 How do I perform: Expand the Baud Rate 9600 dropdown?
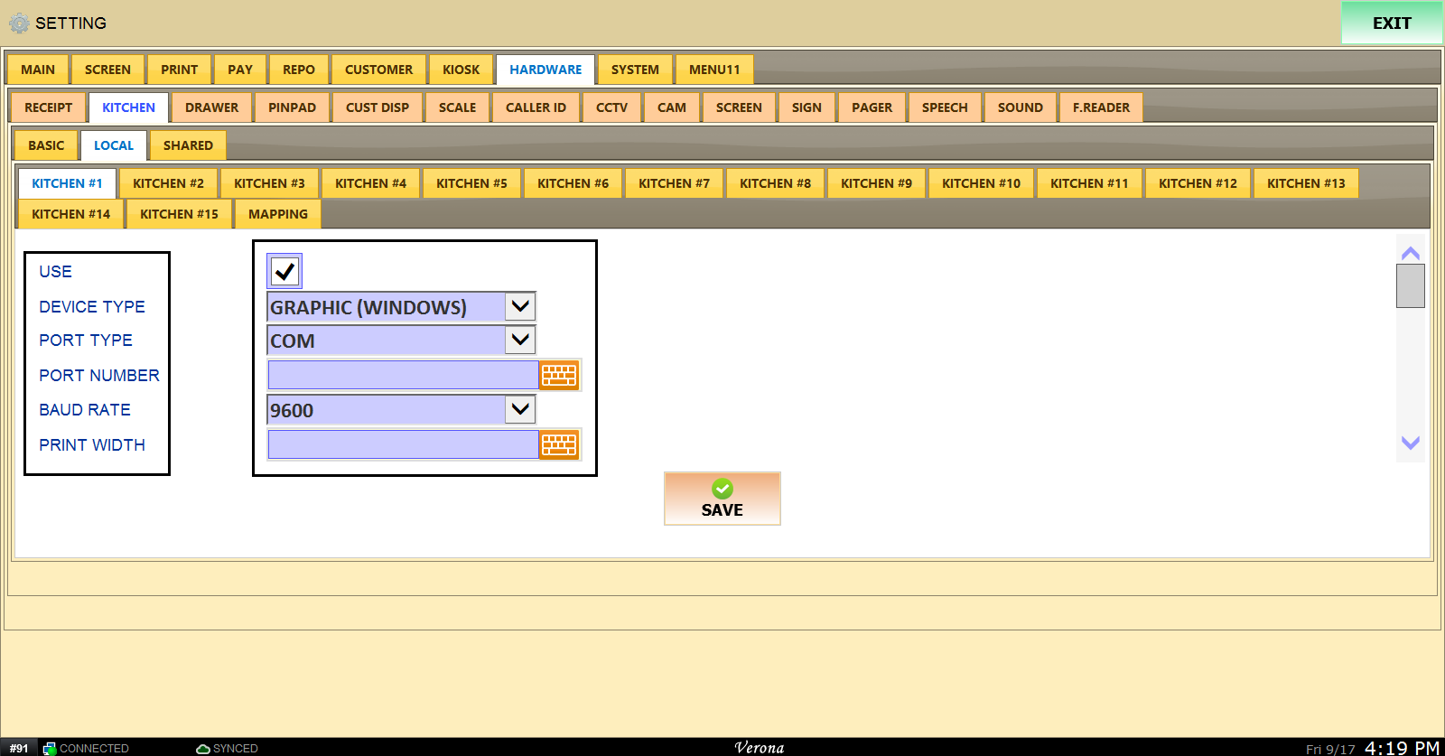(x=520, y=409)
